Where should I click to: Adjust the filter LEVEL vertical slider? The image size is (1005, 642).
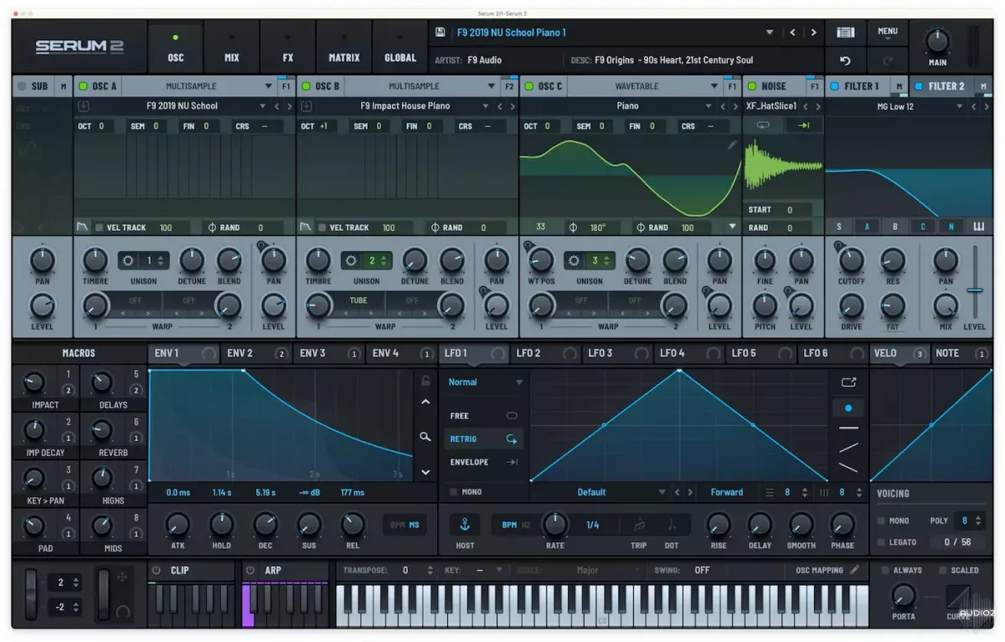pyautogui.click(x=974, y=290)
